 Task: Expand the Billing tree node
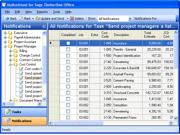click(10, 51)
